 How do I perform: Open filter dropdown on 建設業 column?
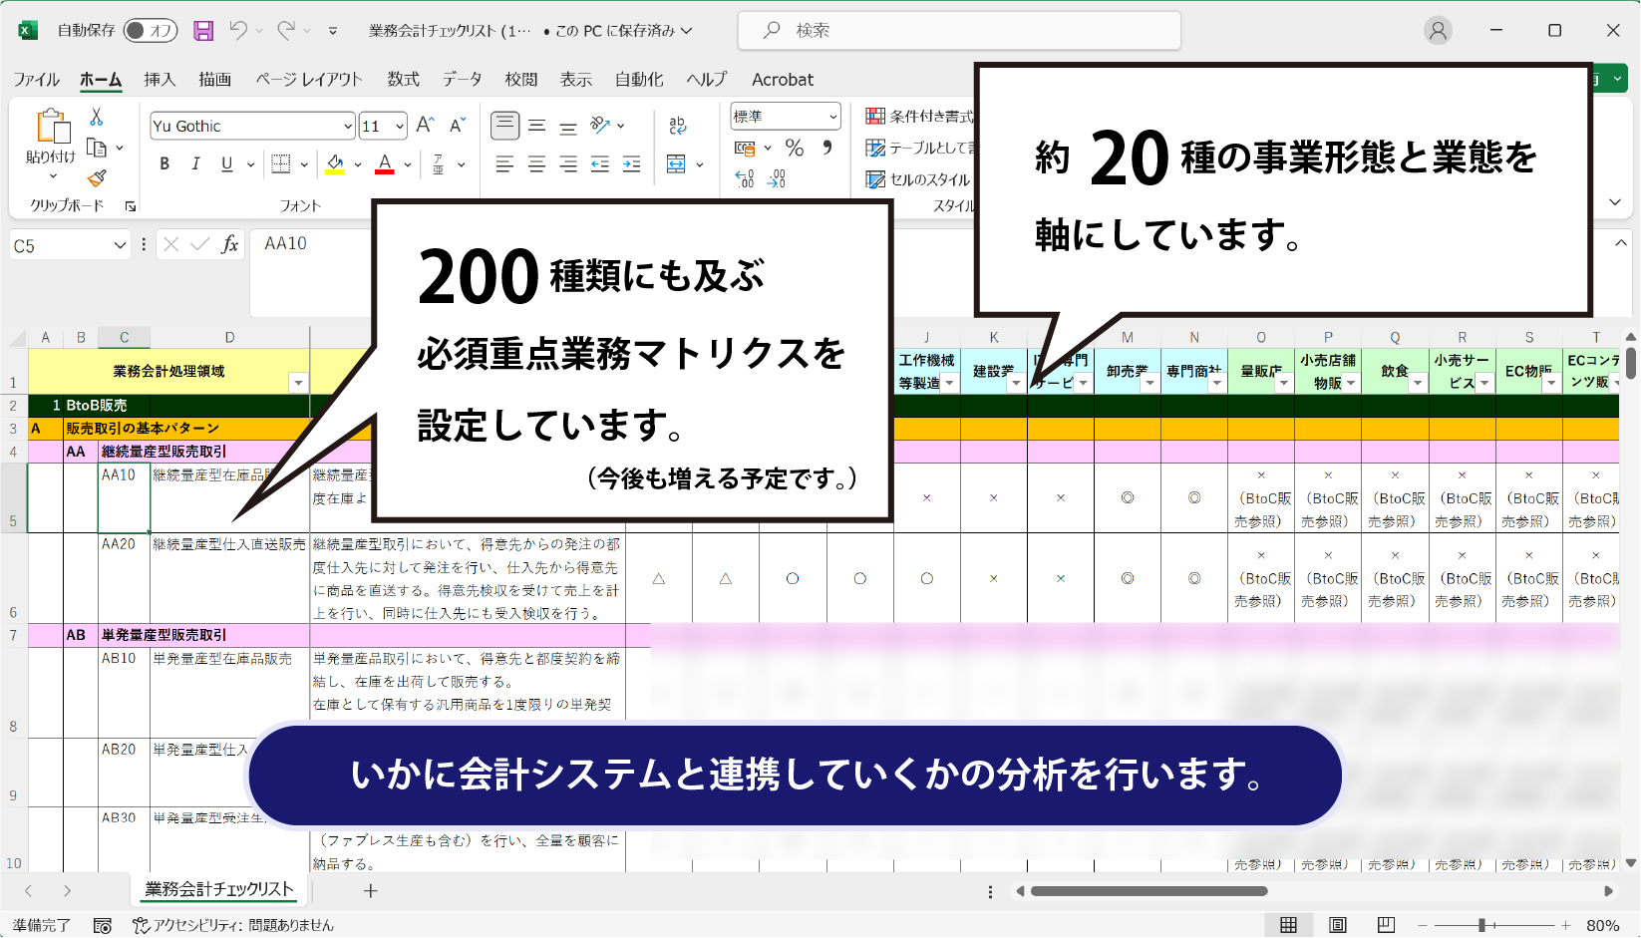[x=1016, y=383]
